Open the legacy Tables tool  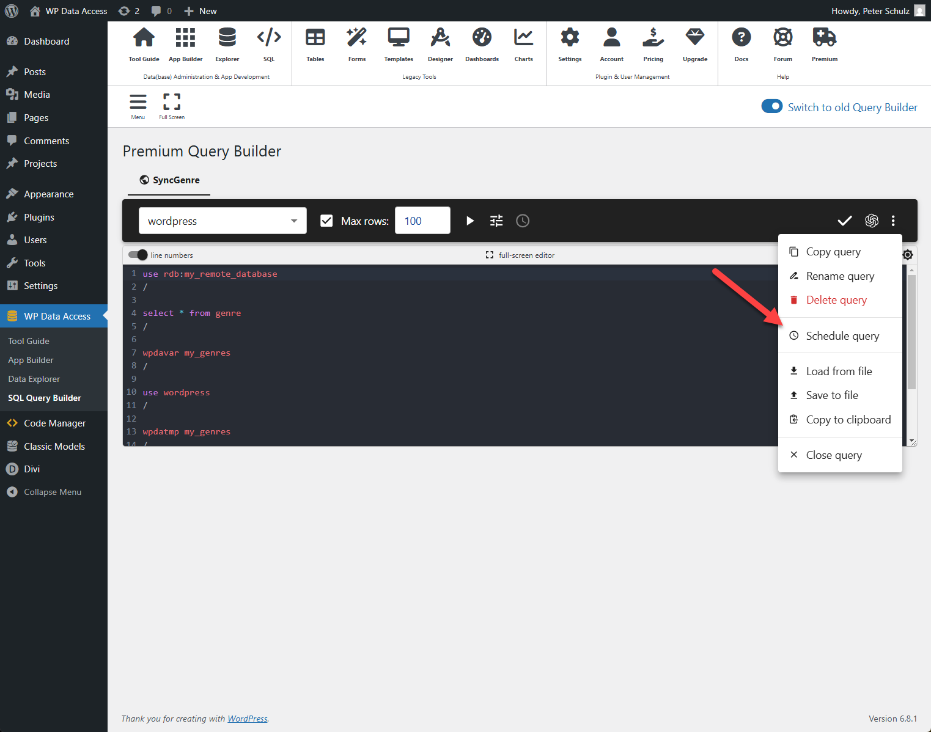click(315, 38)
